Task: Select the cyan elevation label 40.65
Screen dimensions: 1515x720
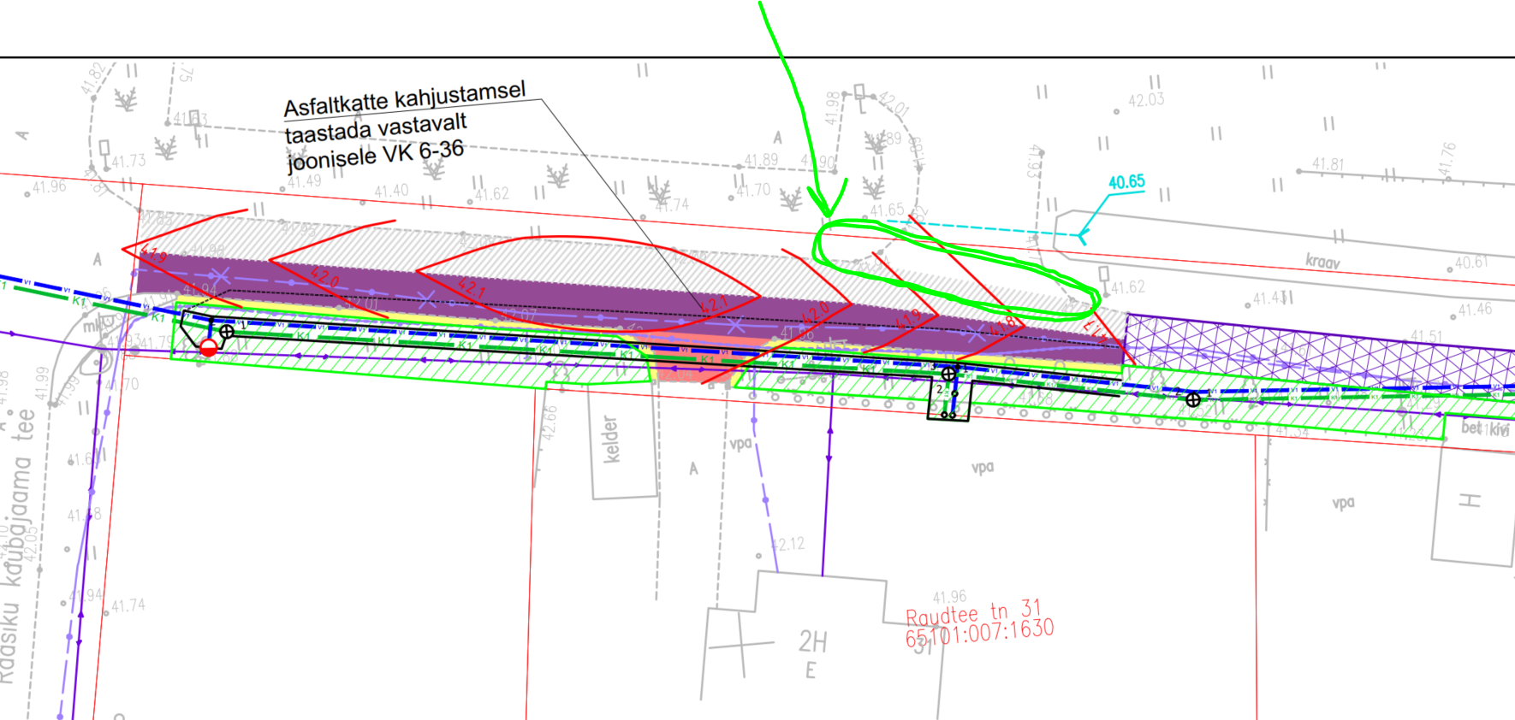Action: [1126, 182]
